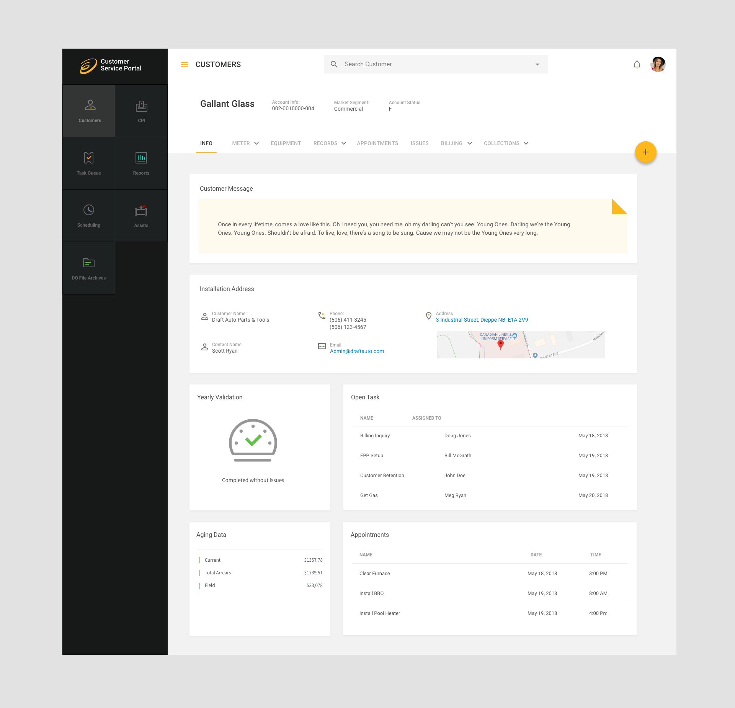The height and width of the screenshot is (708, 735).
Task: Open the RECORDS tab
Action: 325,143
